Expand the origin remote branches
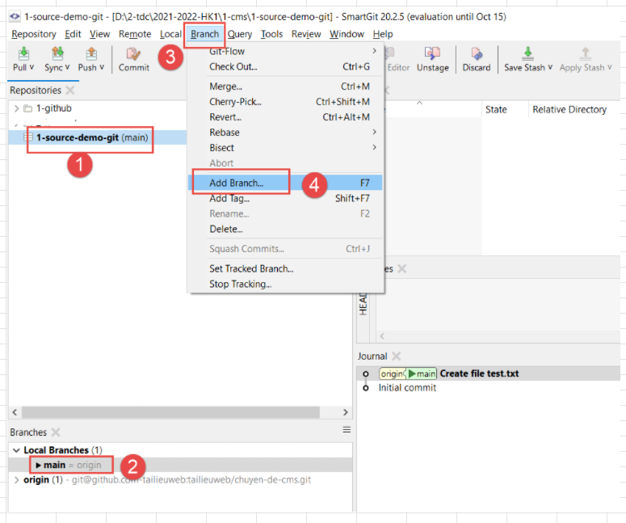This screenshot has width=626, height=523. (x=16, y=480)
